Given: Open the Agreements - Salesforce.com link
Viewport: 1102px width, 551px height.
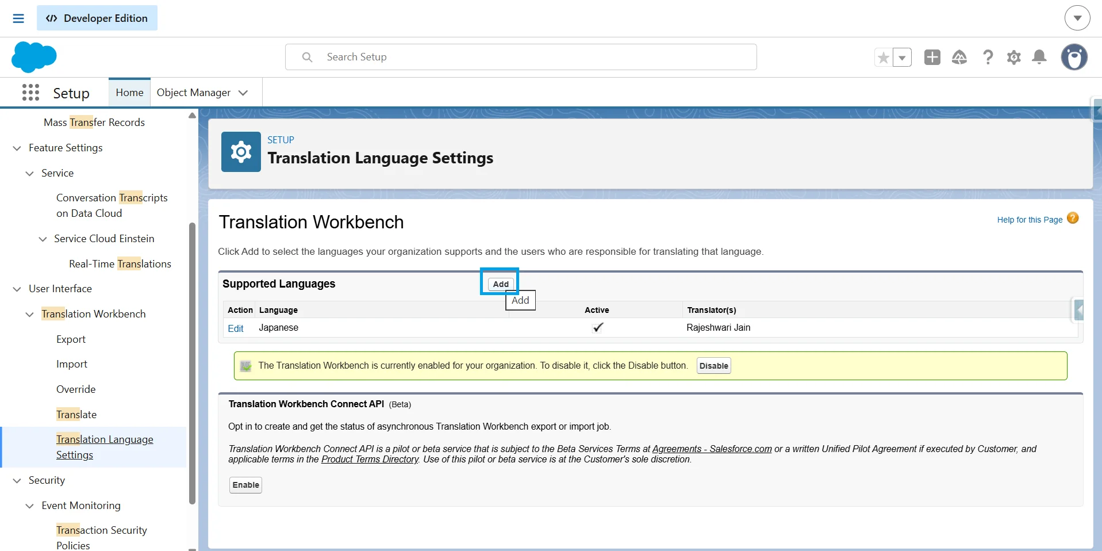Looking at the screenshot, I should coord(712,449).
